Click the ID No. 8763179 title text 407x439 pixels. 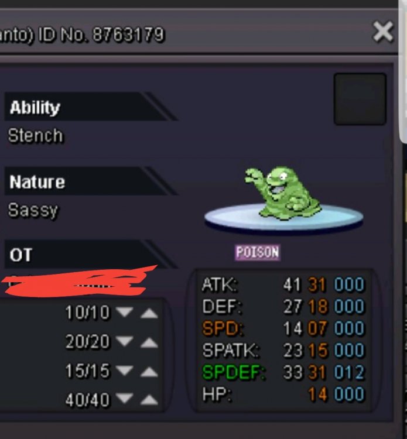[x=101, y=35]
